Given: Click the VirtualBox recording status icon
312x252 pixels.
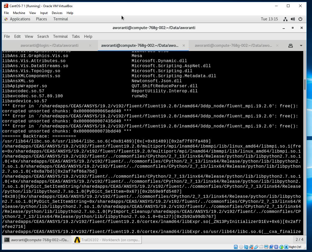Looking at the screenshot, I should [x=271, y=247].
